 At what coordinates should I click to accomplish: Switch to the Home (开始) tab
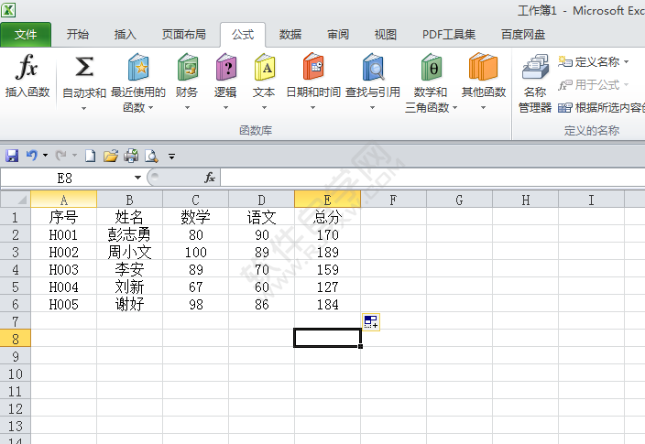[78, 35]
